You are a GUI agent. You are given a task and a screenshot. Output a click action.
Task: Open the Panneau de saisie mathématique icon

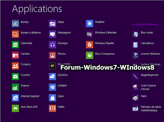(135, 108)
